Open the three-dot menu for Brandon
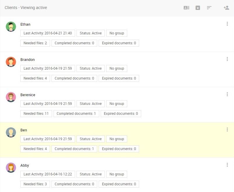The width and height of the screenshot is (234, 192). pyautogui.click(x=227, y=59)
